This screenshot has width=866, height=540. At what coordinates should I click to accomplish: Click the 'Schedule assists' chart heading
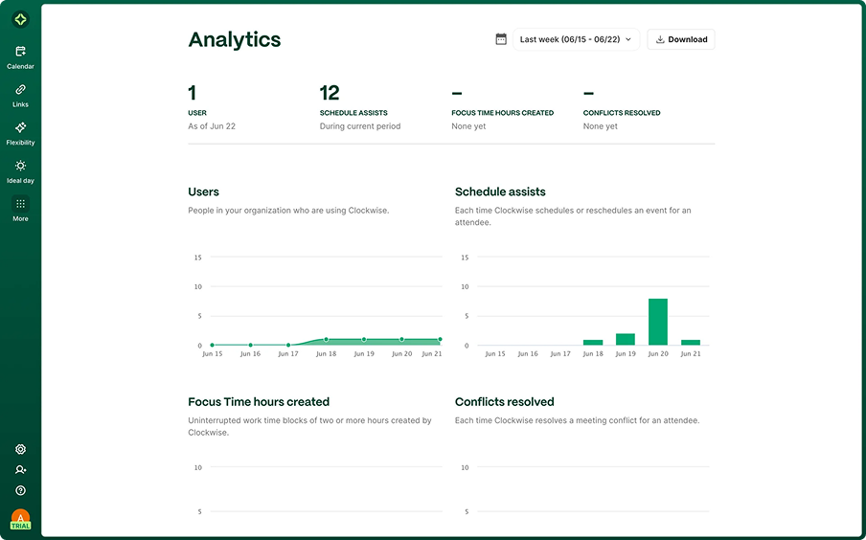(x=500, y=191)
